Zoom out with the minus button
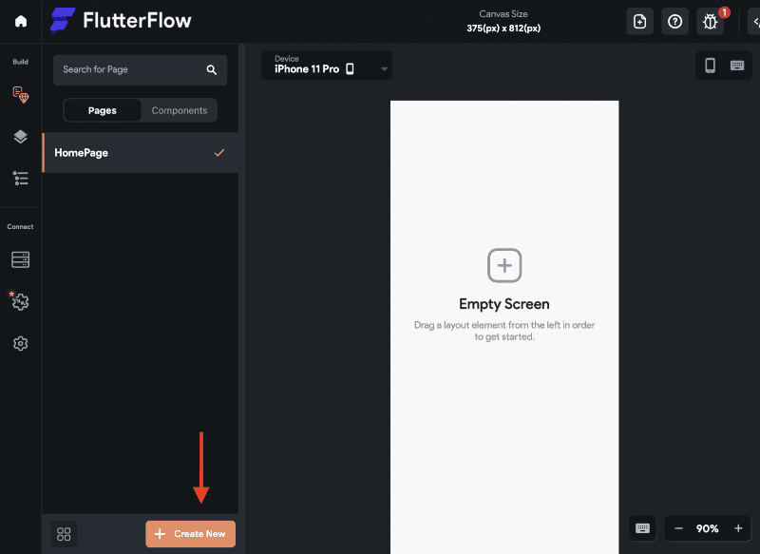 [x=678, y=528]
